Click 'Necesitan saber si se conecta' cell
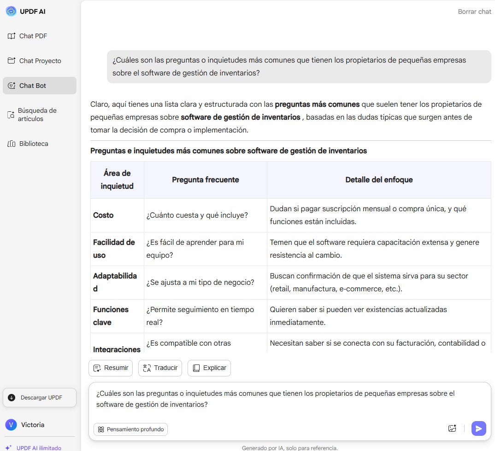Image resolution: width=495 pixels, height=451 pixels. pos(379,343)
